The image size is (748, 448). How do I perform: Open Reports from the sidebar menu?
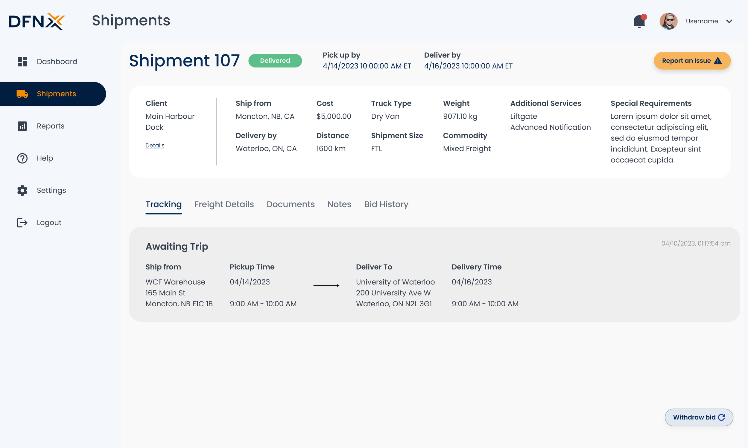coord(51,126)
